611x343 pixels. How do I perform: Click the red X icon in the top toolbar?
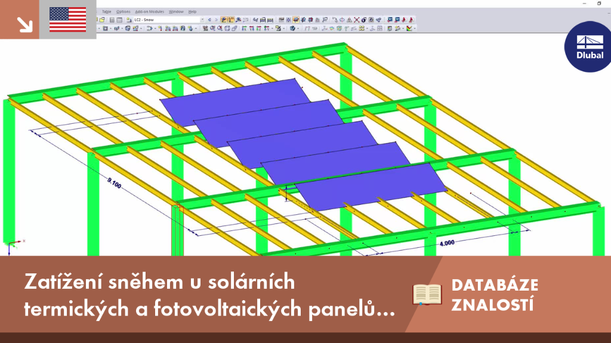coord(357,20)
